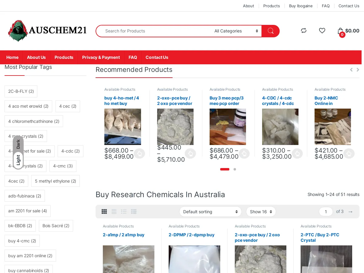Open the Default sorting dropdown
This screenshot has height=273, width=364.
click(x=210, y=212)
